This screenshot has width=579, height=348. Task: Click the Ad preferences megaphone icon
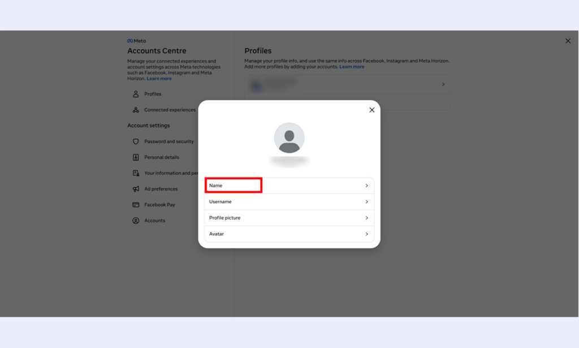136,189
